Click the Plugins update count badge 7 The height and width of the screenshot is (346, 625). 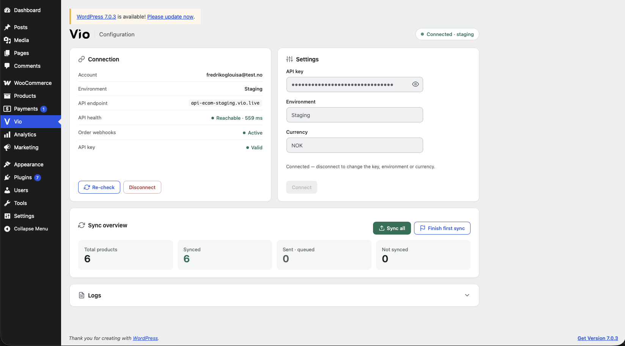click(x=38, y=178)
